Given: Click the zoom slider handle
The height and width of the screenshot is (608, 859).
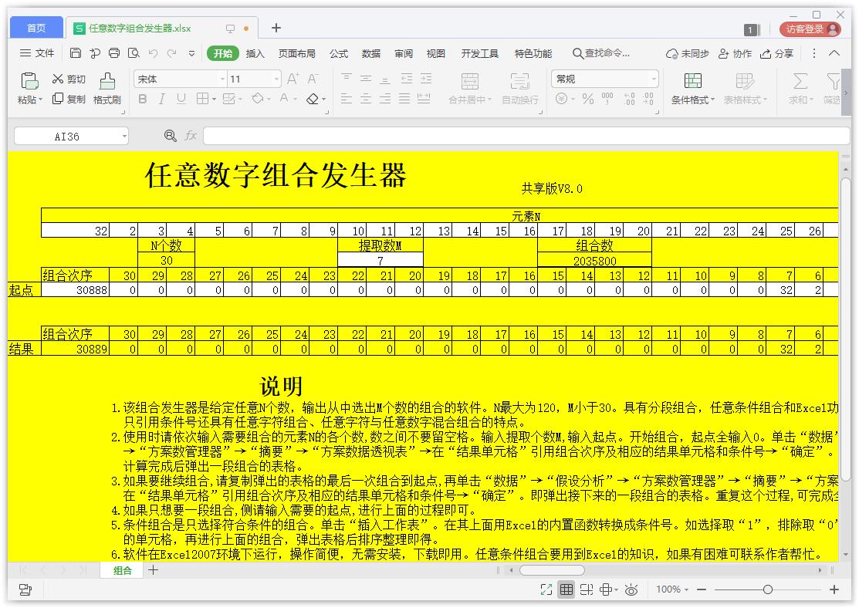Looking at the screenshot, I should coord(767,589).
